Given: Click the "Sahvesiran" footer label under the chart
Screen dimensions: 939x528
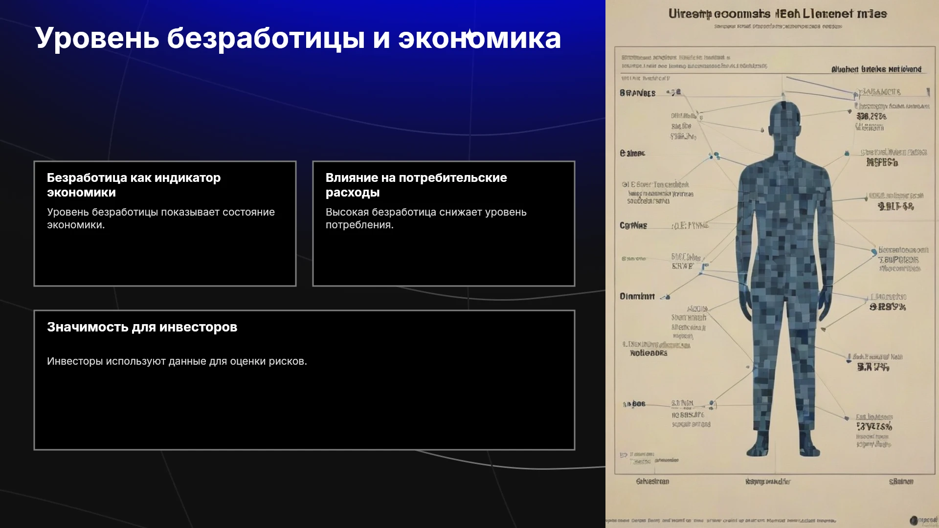Looking at the screenshot, I should (652, 482).
